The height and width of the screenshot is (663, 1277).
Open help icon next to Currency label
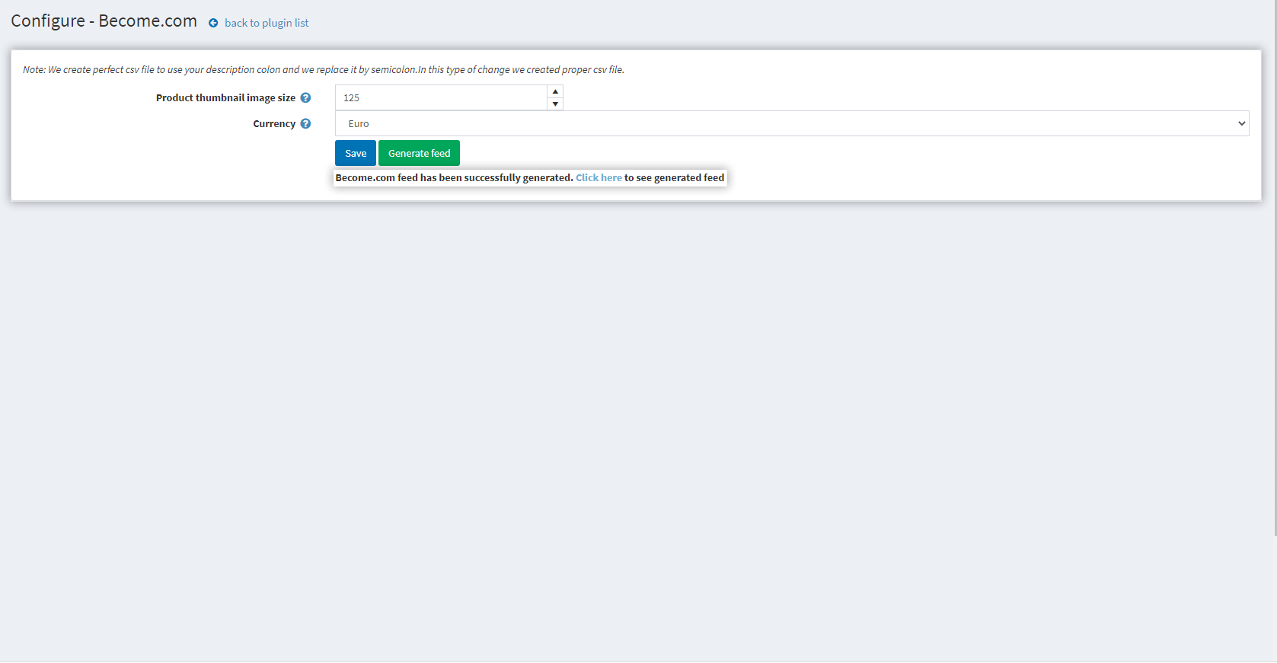(305, 123)
